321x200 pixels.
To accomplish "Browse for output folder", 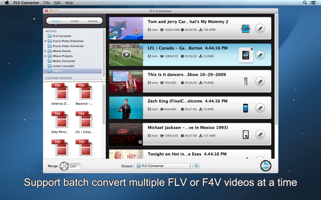I will [197, 166].
